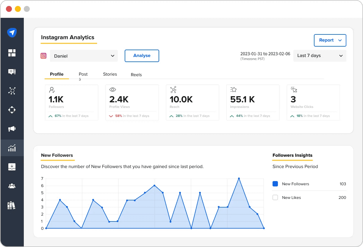Select the analytics chart icon in sidebar

(12, 148)
